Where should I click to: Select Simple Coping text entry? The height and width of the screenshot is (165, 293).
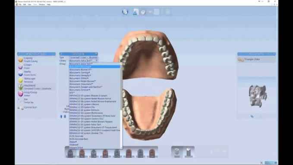coord(31,61)
